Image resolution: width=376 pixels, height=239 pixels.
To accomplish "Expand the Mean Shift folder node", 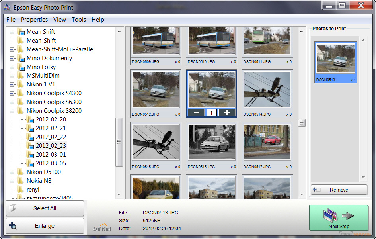I will pyautogui.click(x=12, y=32).
